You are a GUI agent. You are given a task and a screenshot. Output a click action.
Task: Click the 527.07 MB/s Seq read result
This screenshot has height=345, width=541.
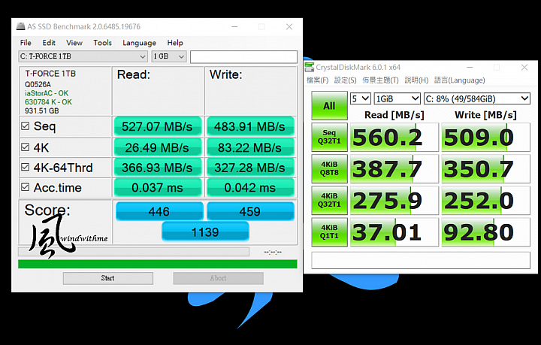point(157,126)
